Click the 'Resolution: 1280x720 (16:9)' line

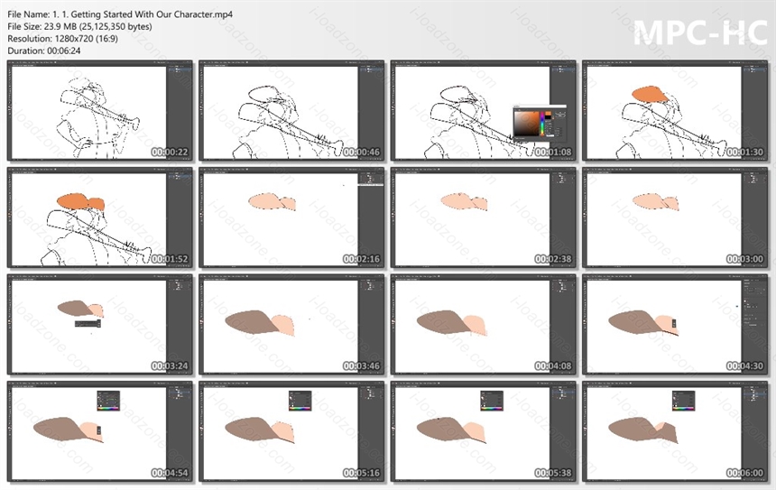click(x=62, y=39)
